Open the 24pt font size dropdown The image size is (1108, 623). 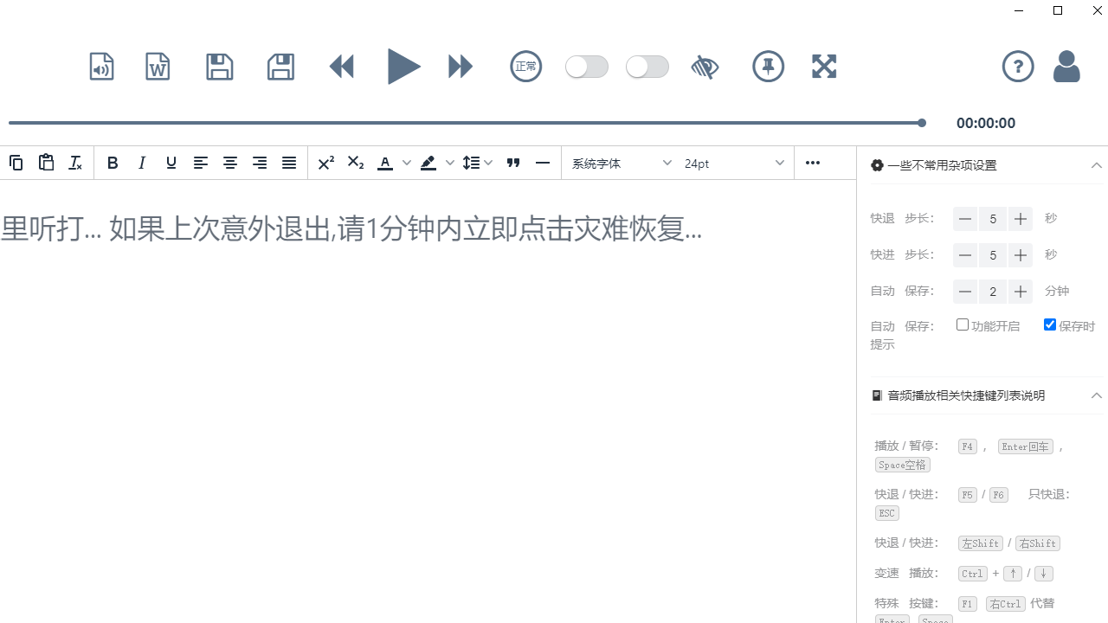[731, 163]
